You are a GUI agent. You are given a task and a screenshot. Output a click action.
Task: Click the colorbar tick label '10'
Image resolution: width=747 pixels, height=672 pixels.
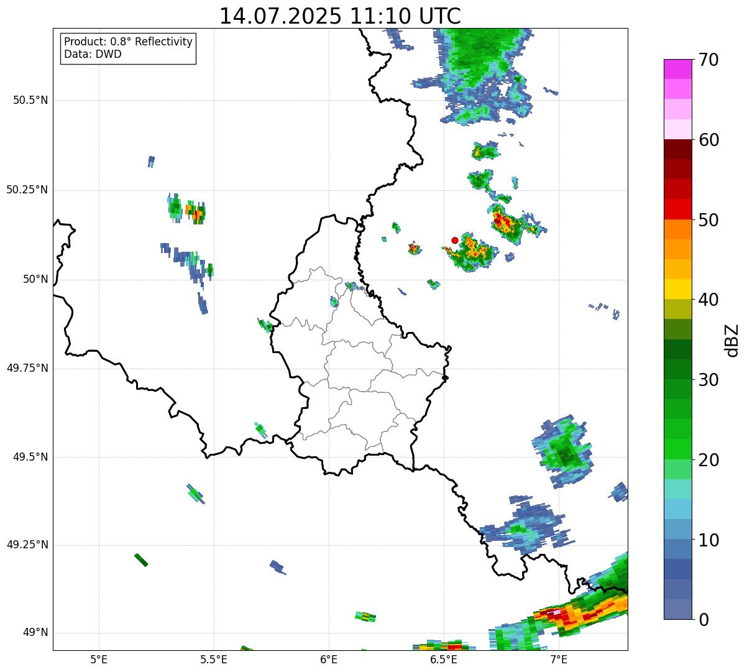coord(708,540)
